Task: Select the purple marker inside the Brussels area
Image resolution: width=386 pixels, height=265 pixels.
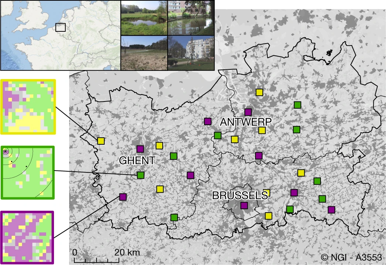Action: tap(244, 205)
